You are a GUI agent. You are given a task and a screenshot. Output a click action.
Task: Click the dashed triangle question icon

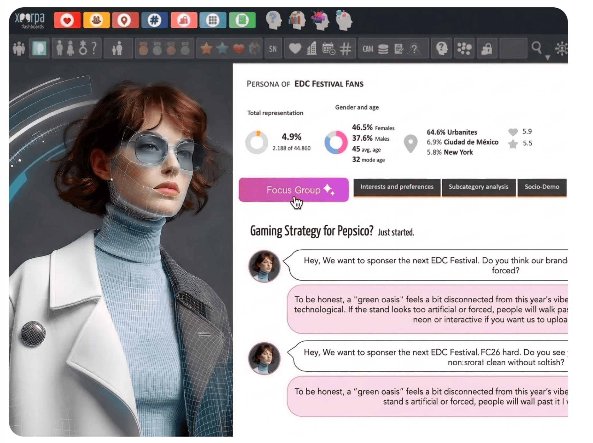coord(415,49)
